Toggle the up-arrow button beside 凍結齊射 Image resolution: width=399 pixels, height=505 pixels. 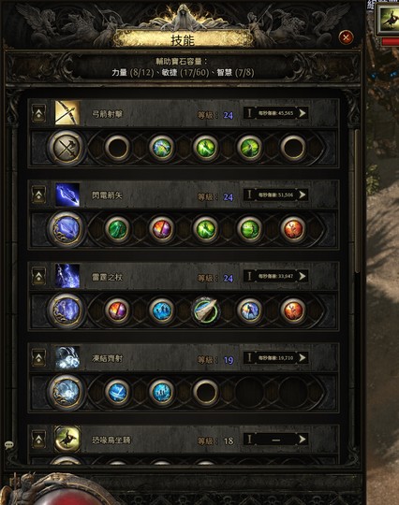pyautogui.click(x=38, y=358)
